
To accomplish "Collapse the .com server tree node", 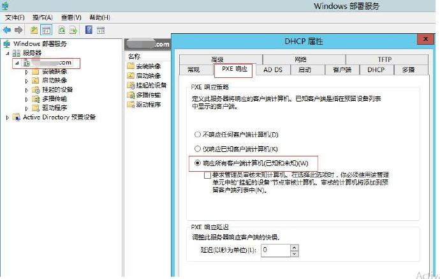I will coord(17,63).
